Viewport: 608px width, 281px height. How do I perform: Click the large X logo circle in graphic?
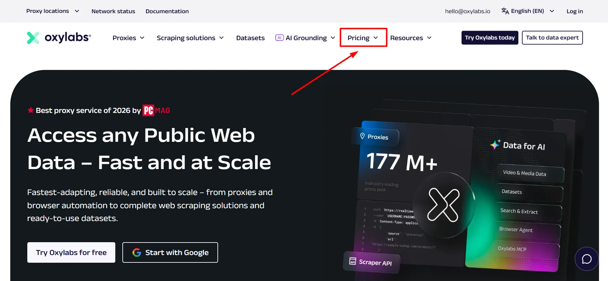[444, 205]
